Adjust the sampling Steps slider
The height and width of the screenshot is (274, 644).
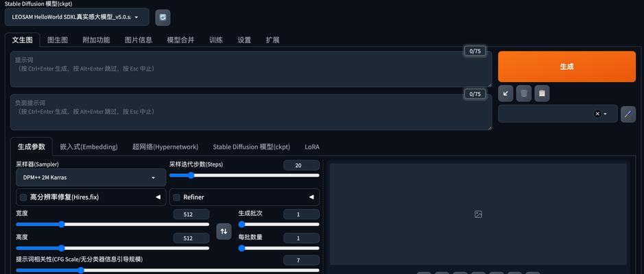coord(244,175)
